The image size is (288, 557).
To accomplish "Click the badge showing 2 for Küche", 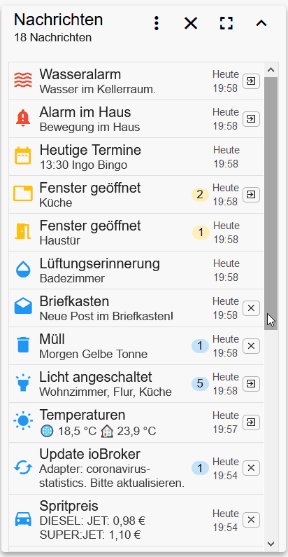I will coord(200,195).
